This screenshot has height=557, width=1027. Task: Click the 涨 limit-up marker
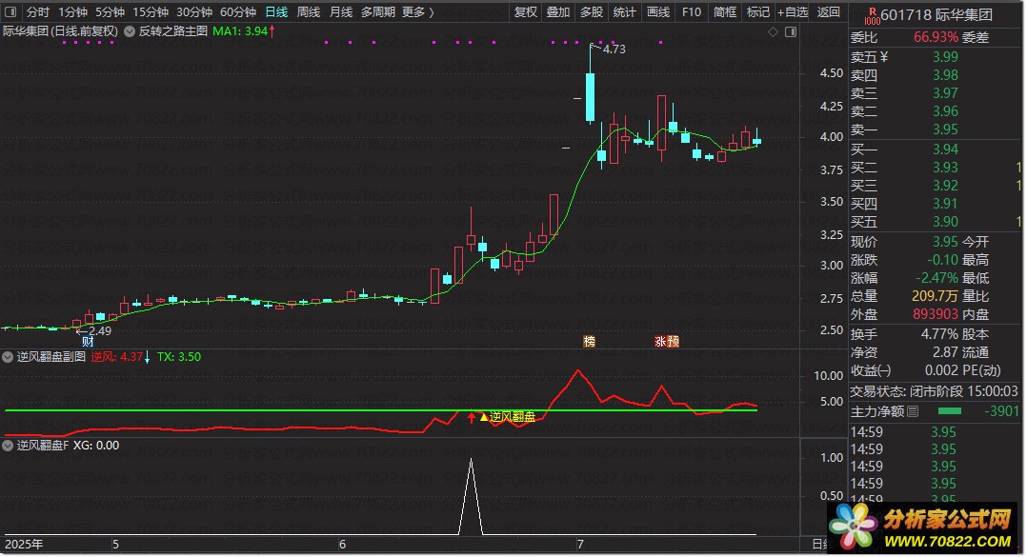coord(660,341)
